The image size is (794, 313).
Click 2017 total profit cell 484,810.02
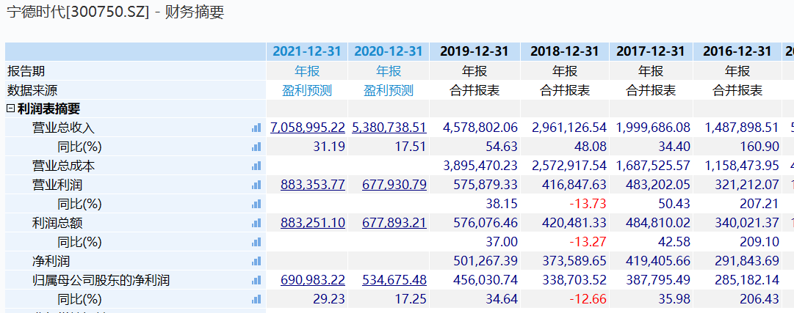(x=658, y=223)
